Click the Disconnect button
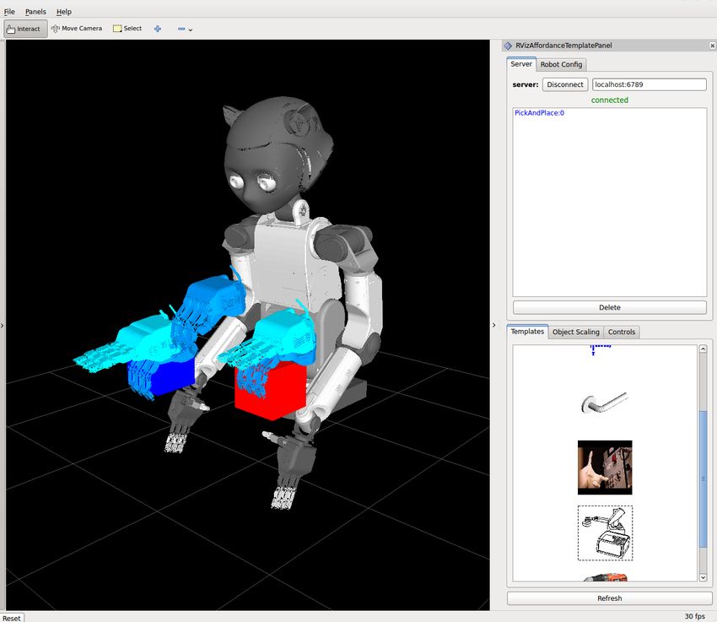 tap(564, 84)
